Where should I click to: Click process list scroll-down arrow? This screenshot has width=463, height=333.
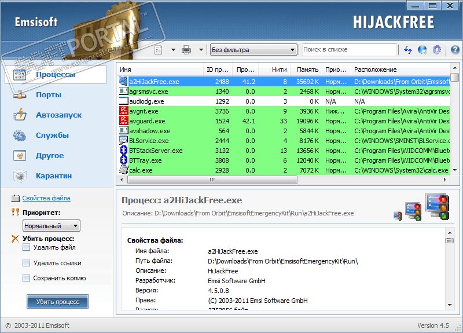(455, 170)
